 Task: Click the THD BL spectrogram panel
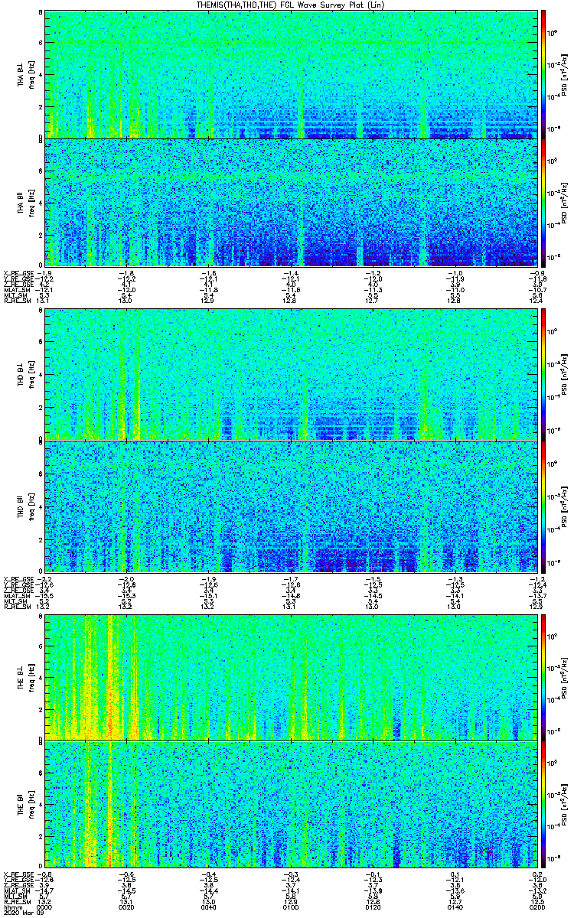[x=289, y=374]
